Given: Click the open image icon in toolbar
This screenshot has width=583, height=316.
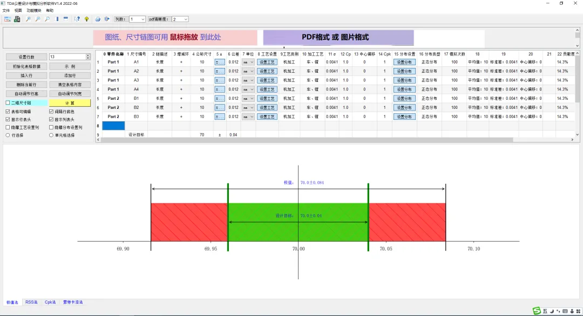Looking at the screenshot, I should coord(8,19).
